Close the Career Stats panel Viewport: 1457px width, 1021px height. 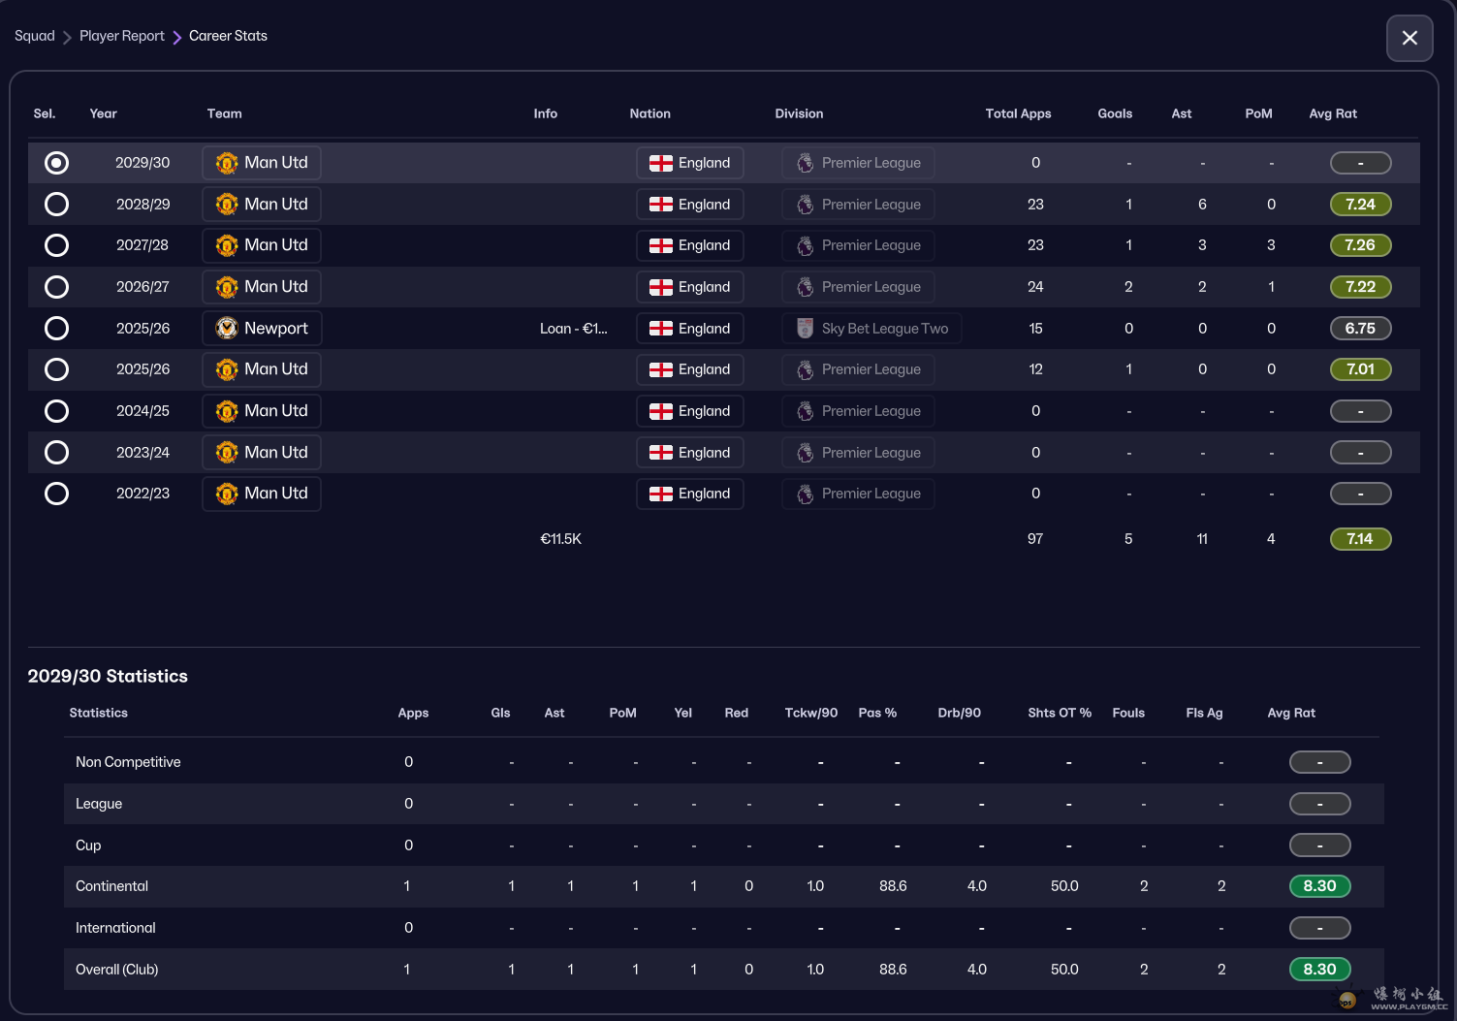(x=1409, y=38)
